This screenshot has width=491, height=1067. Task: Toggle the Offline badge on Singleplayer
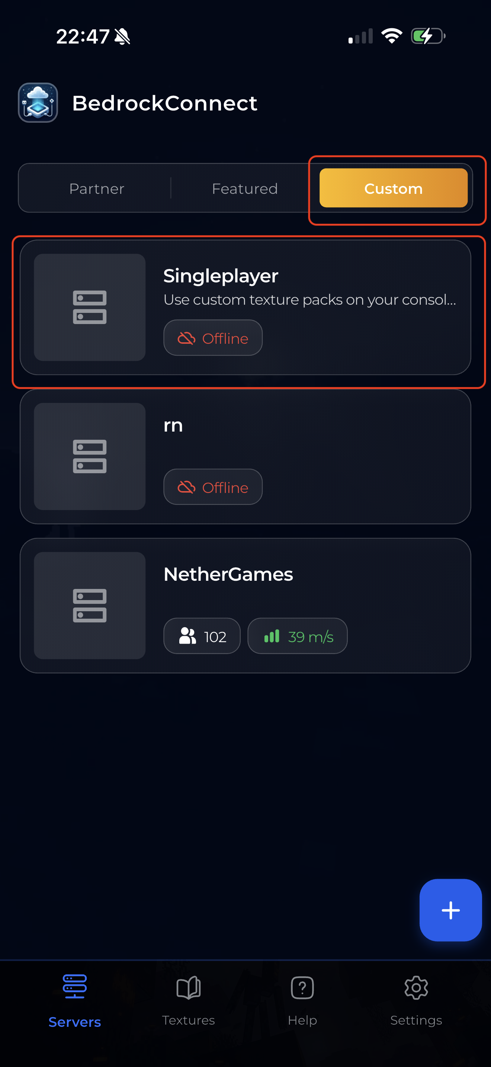tap(212, 338)
